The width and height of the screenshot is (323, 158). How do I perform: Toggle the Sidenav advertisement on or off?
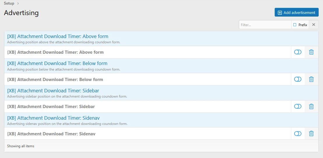[x=298, y=134]
